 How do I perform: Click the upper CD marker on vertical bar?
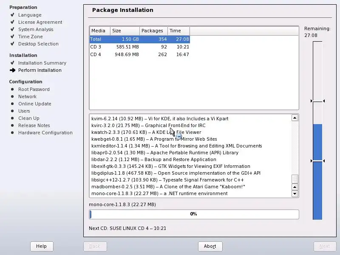click(x=317, y=101)
